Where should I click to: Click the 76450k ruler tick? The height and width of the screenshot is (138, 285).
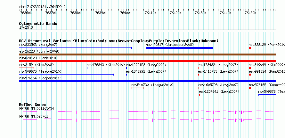pos(250,13)
